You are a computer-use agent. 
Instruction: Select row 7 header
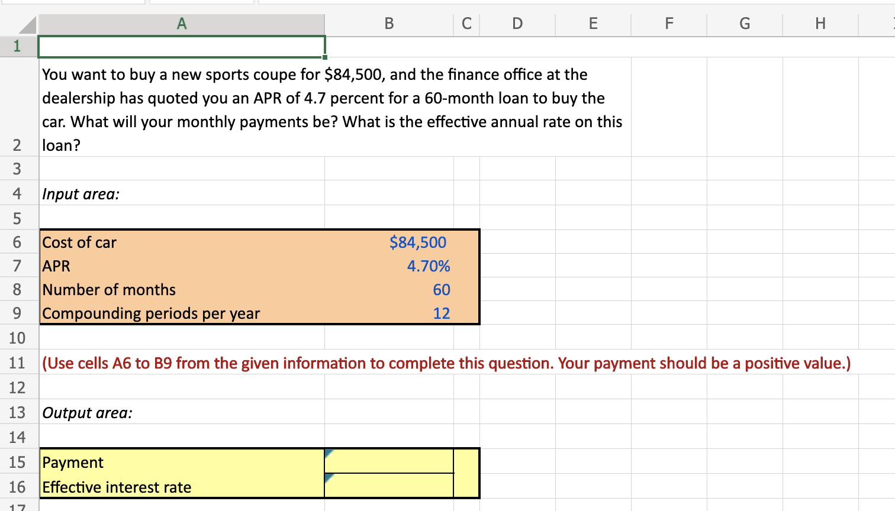point(18,266)
